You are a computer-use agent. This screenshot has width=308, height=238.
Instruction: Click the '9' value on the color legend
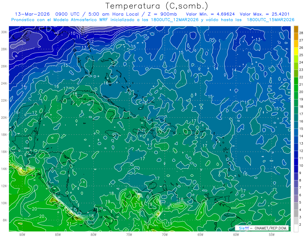point(300,173)
